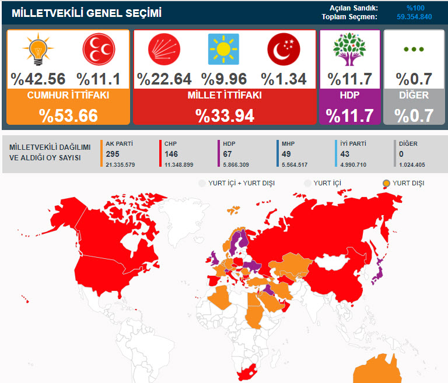Click the DİĞER 0 seats entry
This screenshot has width=448, height=383.
click(x=410, y=154)
